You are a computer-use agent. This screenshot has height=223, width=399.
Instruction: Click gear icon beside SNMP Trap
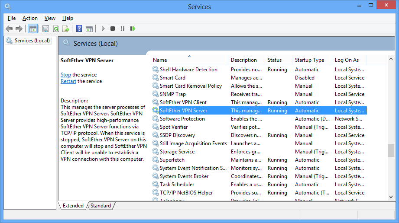156,94
